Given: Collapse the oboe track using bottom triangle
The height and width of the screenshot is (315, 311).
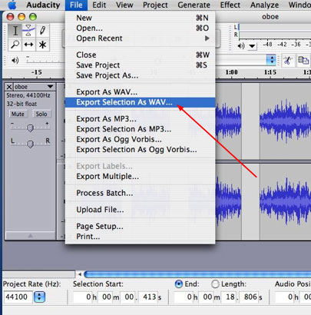Looking at the screenshot, I should point(30,235).
